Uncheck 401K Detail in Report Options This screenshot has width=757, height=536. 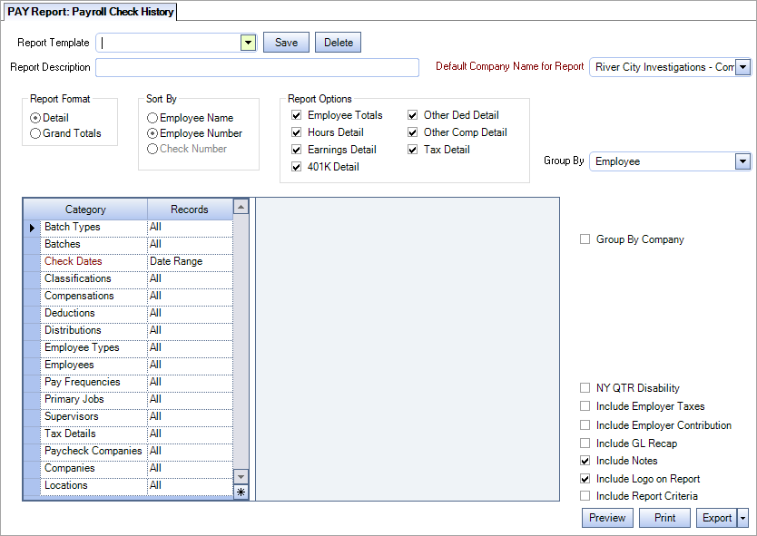[x=296, y=166]
